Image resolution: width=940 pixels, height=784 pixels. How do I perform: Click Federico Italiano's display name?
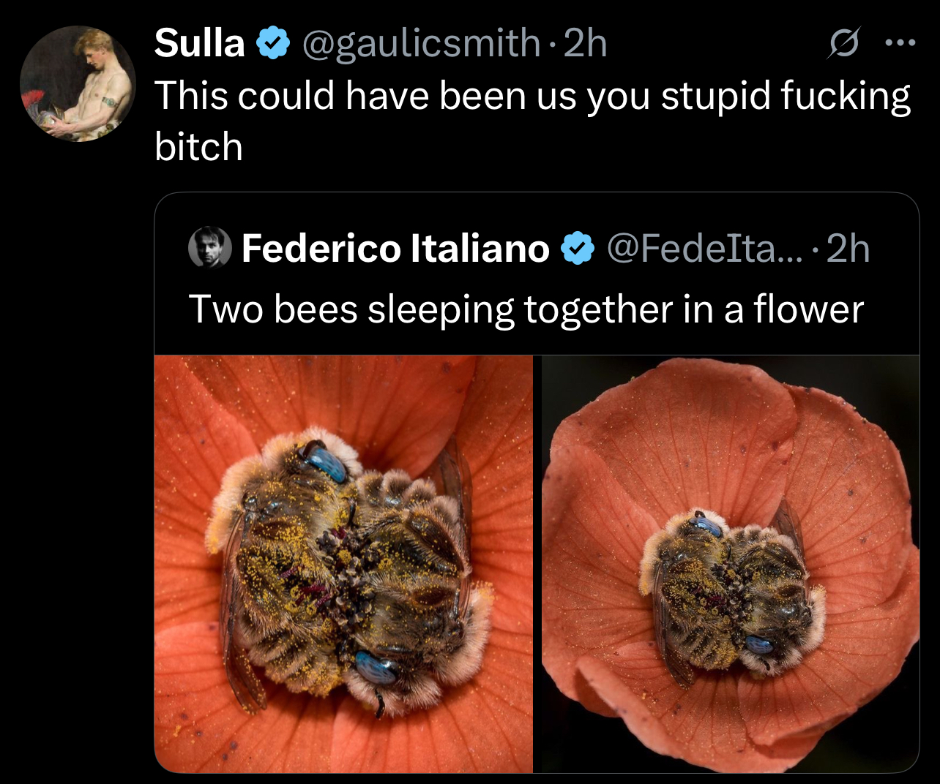click(x=395, y=249)
